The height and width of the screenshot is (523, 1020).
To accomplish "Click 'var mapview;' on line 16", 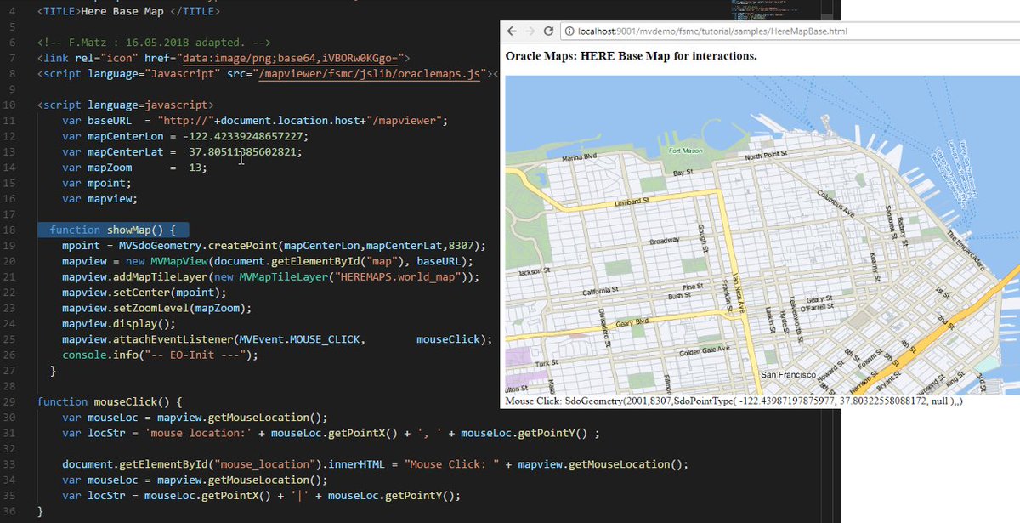I will tap(99, 199).
